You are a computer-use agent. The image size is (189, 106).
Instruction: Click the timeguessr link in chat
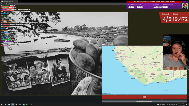point(18,24)
